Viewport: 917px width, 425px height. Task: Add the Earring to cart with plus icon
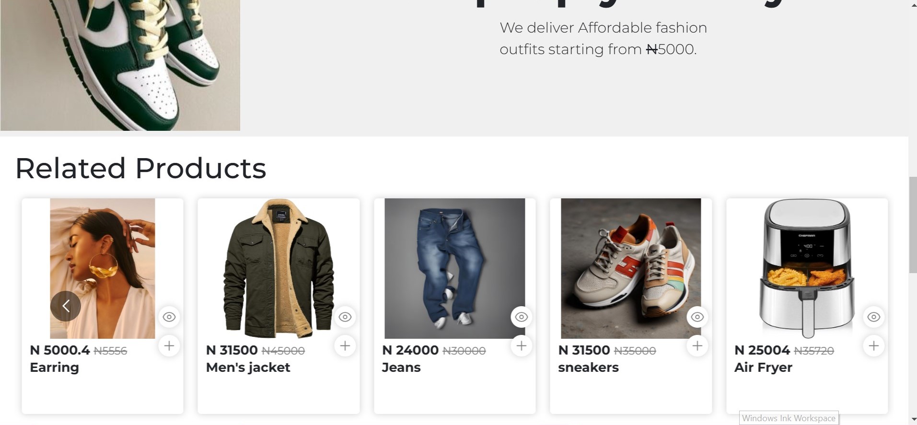pyautogui.click(x=169, y=345)
